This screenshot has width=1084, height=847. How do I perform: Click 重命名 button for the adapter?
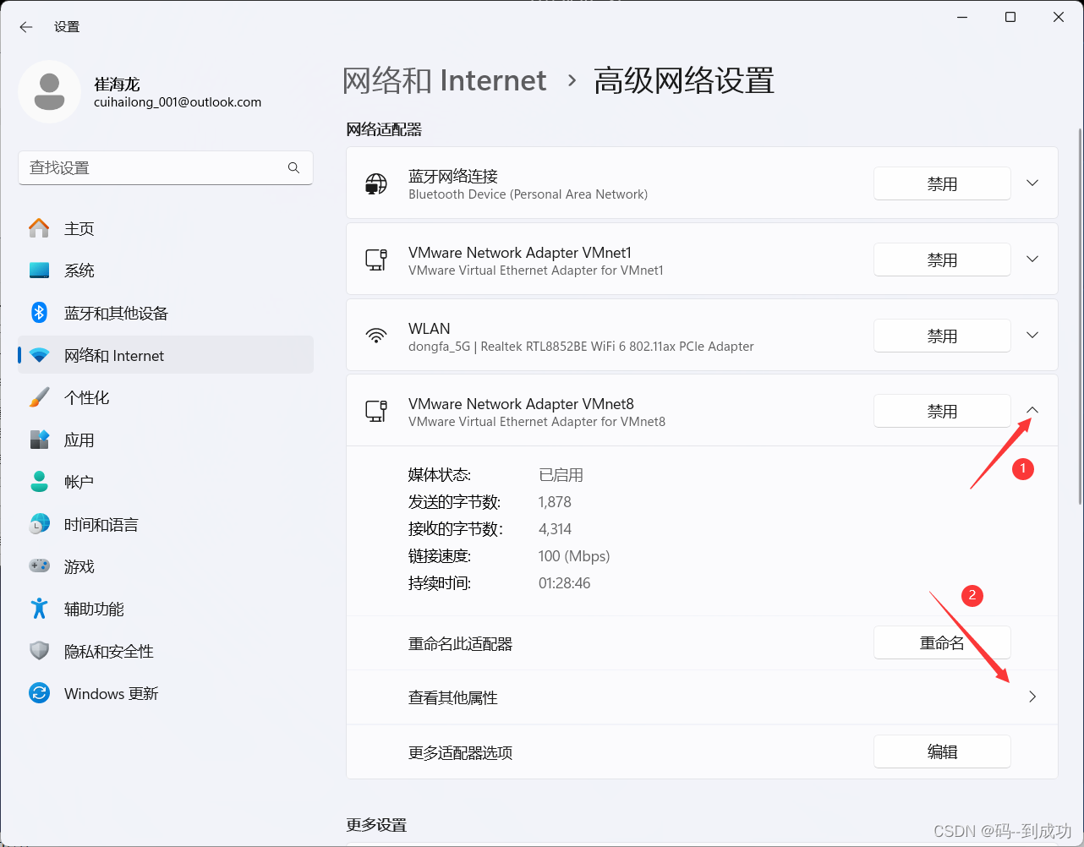(942, 643)
